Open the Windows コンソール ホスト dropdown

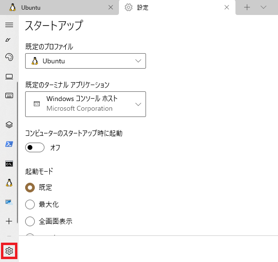tap(86, 104)
